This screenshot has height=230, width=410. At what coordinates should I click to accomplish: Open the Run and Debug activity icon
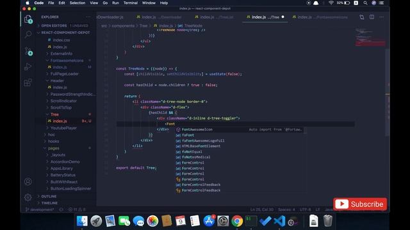coord(28,66)
